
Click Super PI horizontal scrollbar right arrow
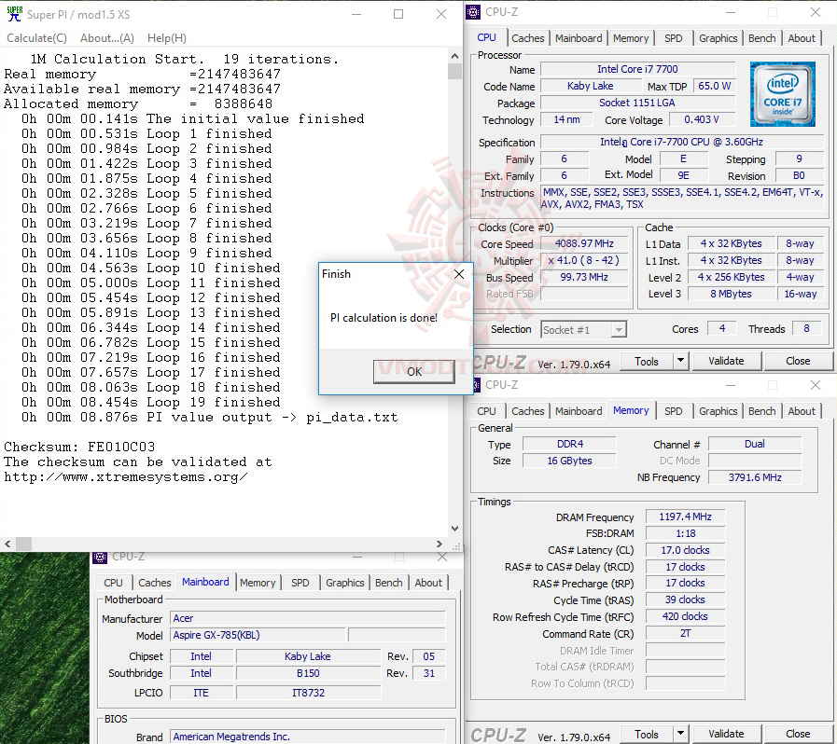tap(439, 544)
